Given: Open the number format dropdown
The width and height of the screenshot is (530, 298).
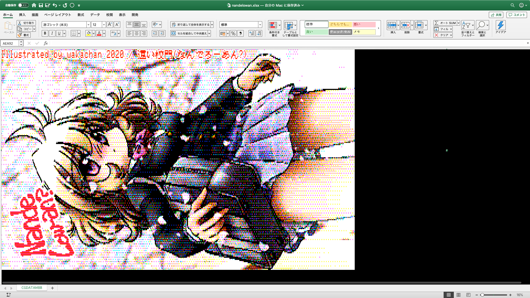Looking at the screenshot, I should (x=260, y=25).
